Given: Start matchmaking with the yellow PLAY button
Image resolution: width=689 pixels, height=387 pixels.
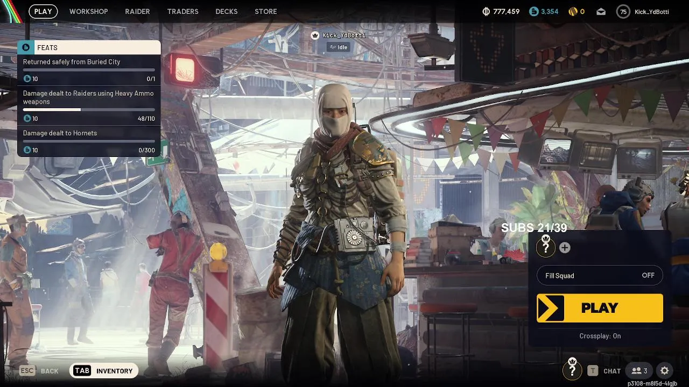Looking at the screenshot, I should point(600,308).
